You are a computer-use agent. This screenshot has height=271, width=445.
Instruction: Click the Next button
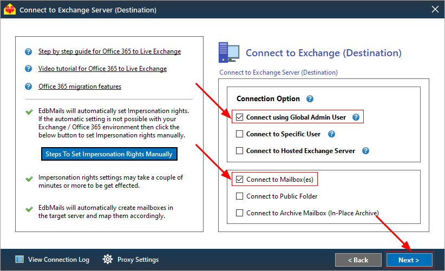click(409, 260)
